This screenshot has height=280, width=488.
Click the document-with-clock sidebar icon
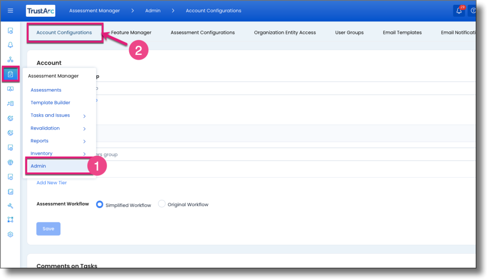[10, 31]
